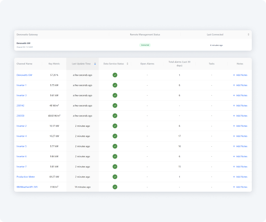
Task: Add Notes for the Inverter 1 row
Action: 240,85
